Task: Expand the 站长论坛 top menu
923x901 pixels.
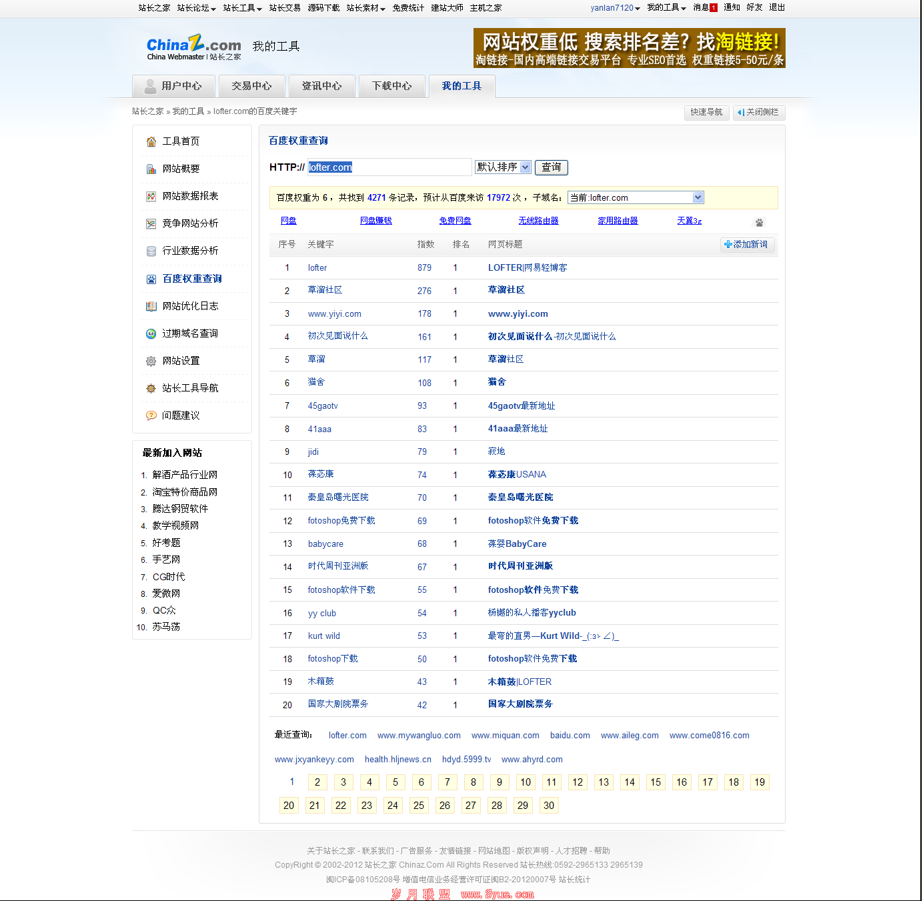Action: (197, 8)
